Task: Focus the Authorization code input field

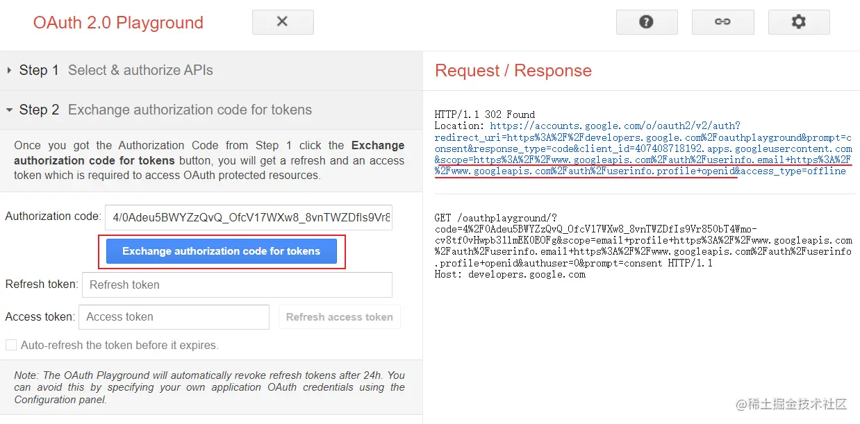Action: pos(249,217)
